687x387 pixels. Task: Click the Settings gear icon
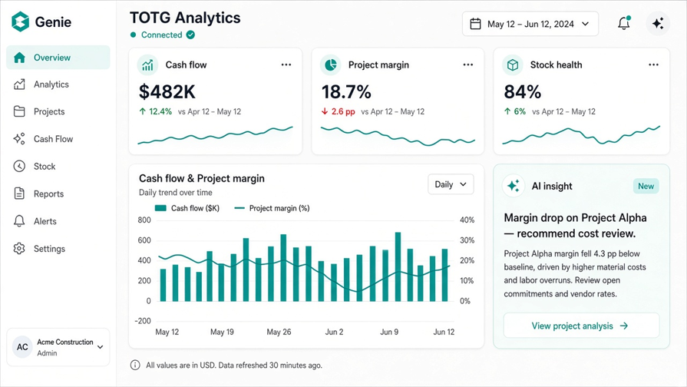click(x=19, y=249)
